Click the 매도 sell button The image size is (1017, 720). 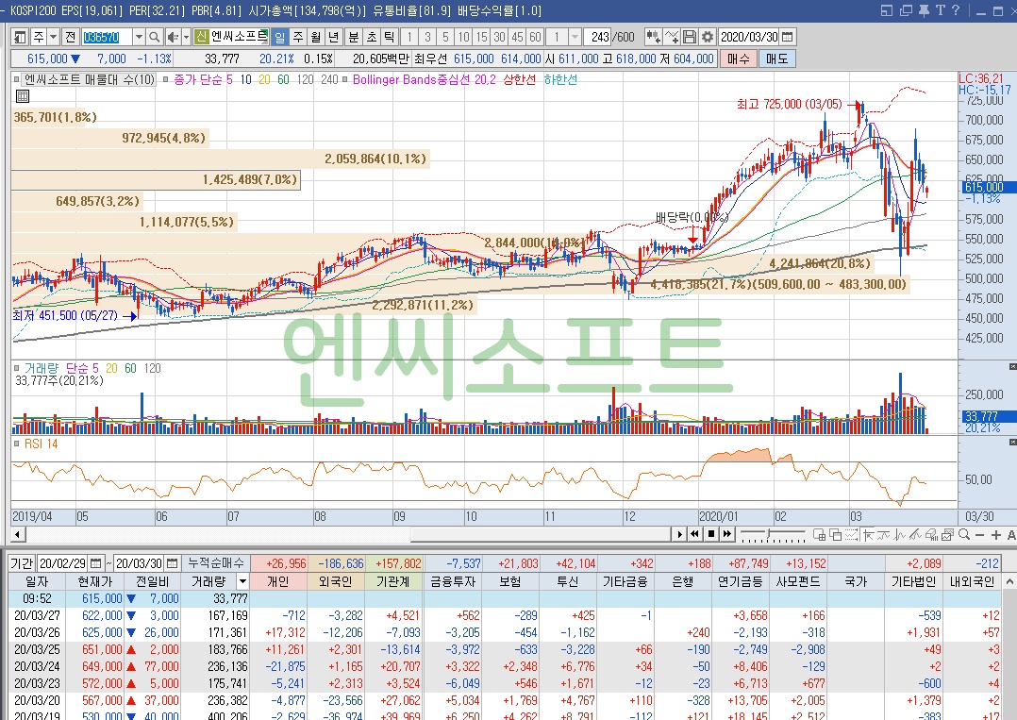pos(776,59)
